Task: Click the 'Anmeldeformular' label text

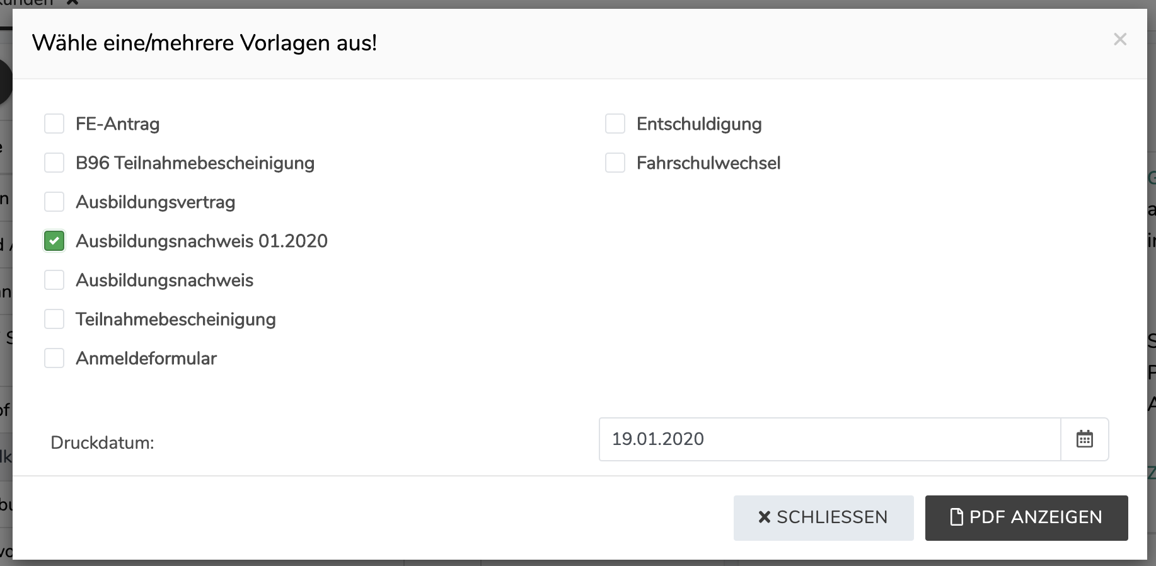Action: tap(146, 359)
